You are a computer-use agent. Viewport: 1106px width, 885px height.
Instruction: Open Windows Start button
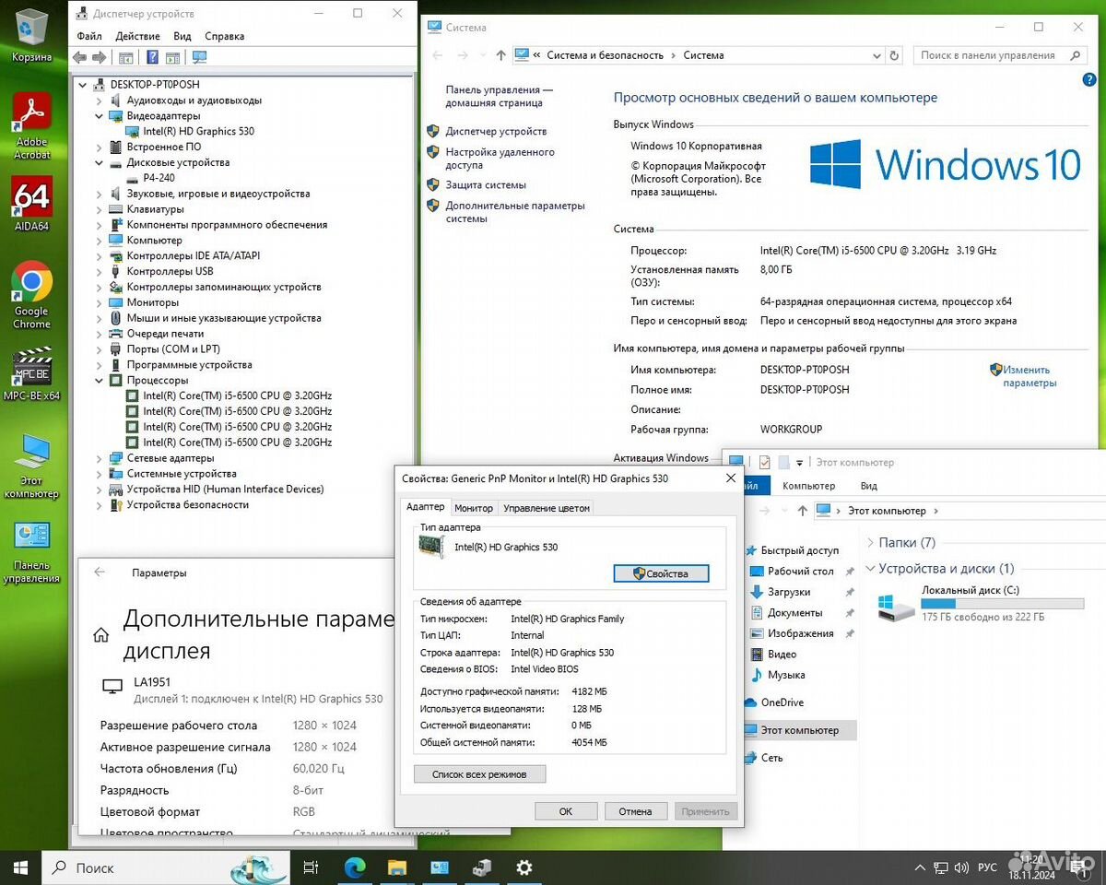[x=21, y=867]
